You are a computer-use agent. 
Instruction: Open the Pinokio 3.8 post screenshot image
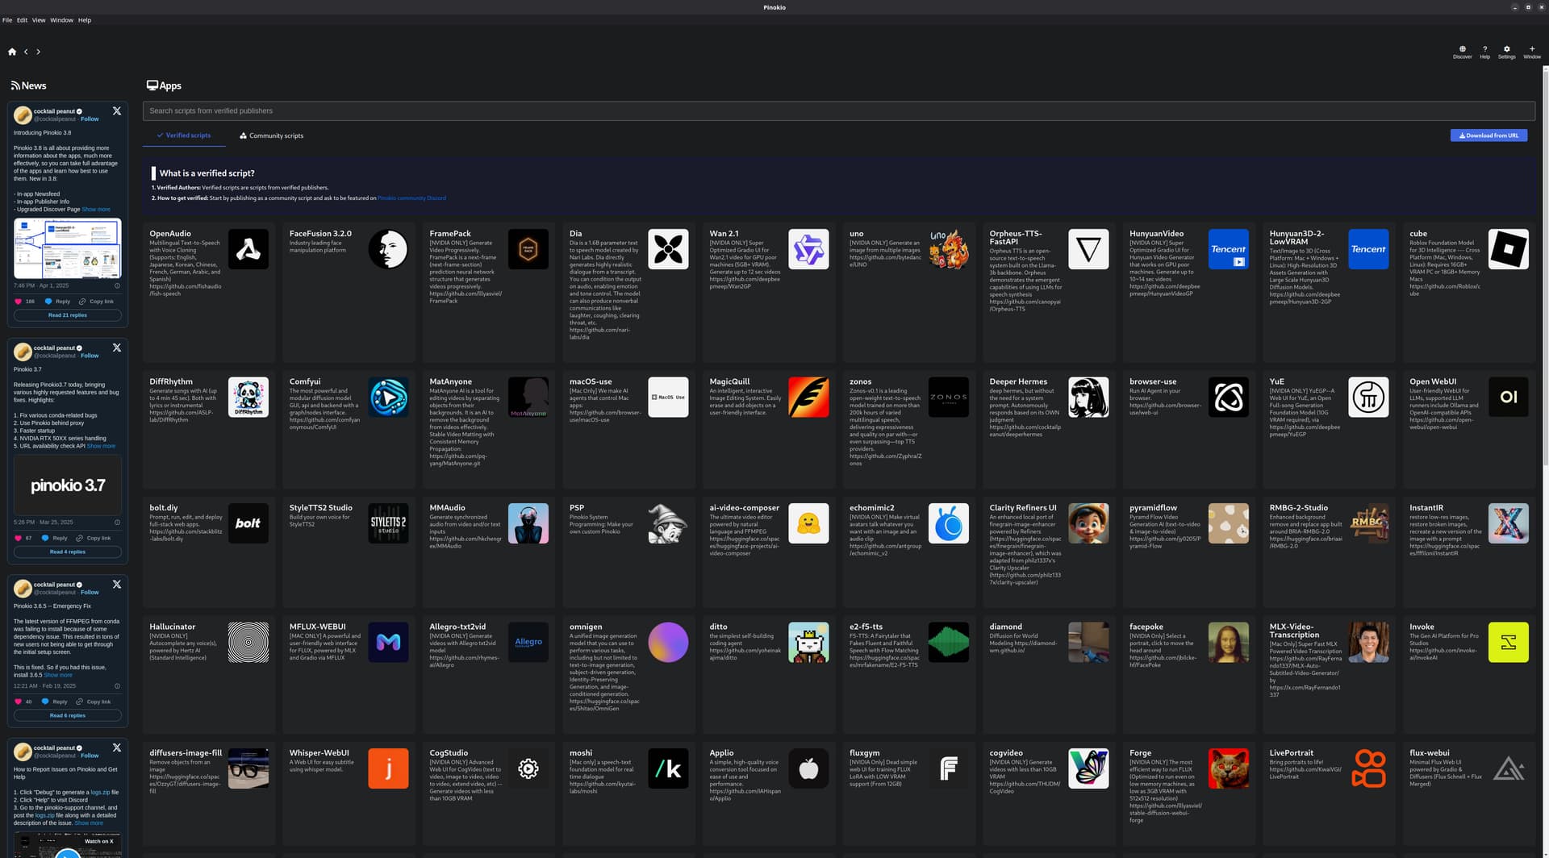[x=68, y=248]
